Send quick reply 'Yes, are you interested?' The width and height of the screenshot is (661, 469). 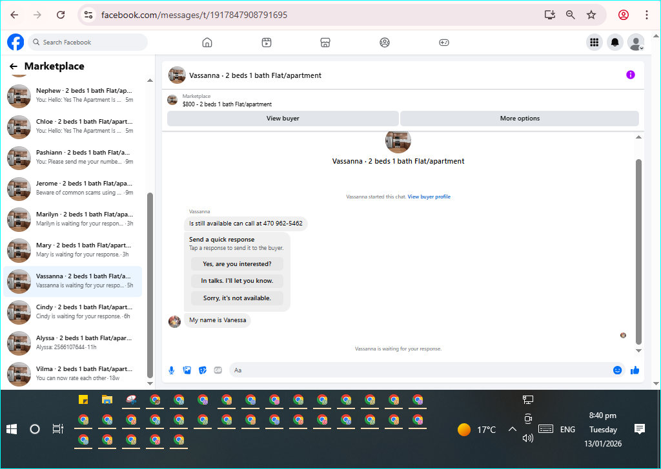(x=237, y=264)
